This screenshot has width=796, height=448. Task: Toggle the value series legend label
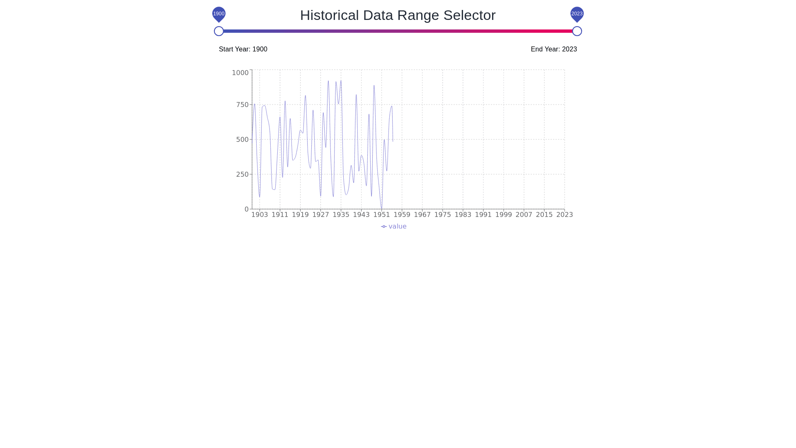[x=397, y=226]
